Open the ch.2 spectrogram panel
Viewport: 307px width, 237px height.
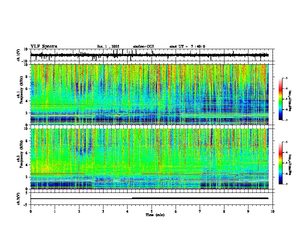click(x=150, y=159)
